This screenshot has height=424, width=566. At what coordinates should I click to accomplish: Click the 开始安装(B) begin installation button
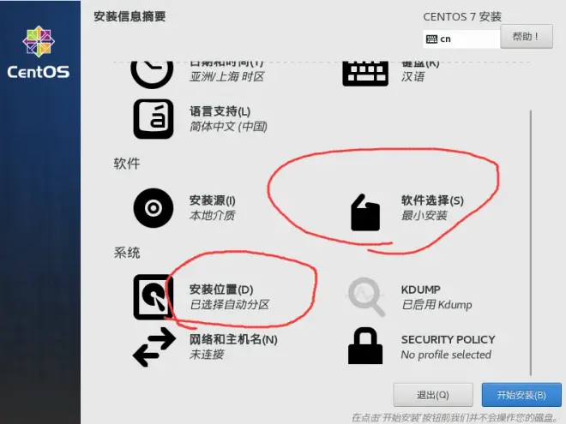click(x=521, y=395)
